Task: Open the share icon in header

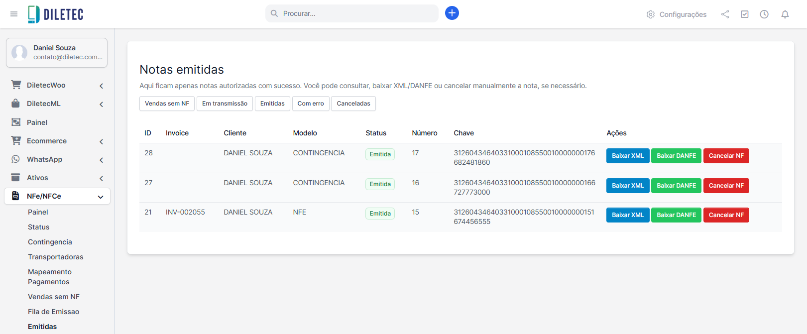Action: 725,14
